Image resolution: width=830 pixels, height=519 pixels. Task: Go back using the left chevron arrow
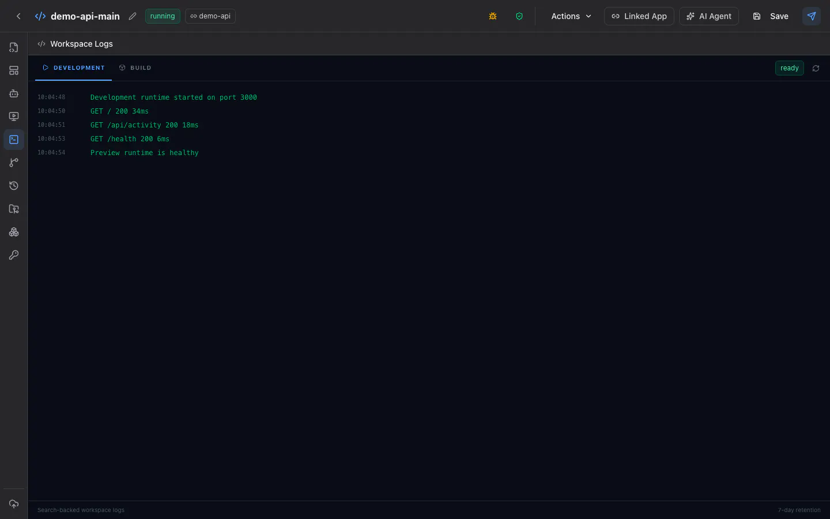tap(18, 16)
